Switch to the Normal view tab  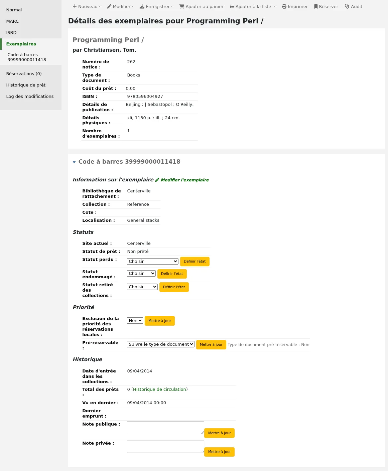tap(31, 10)
